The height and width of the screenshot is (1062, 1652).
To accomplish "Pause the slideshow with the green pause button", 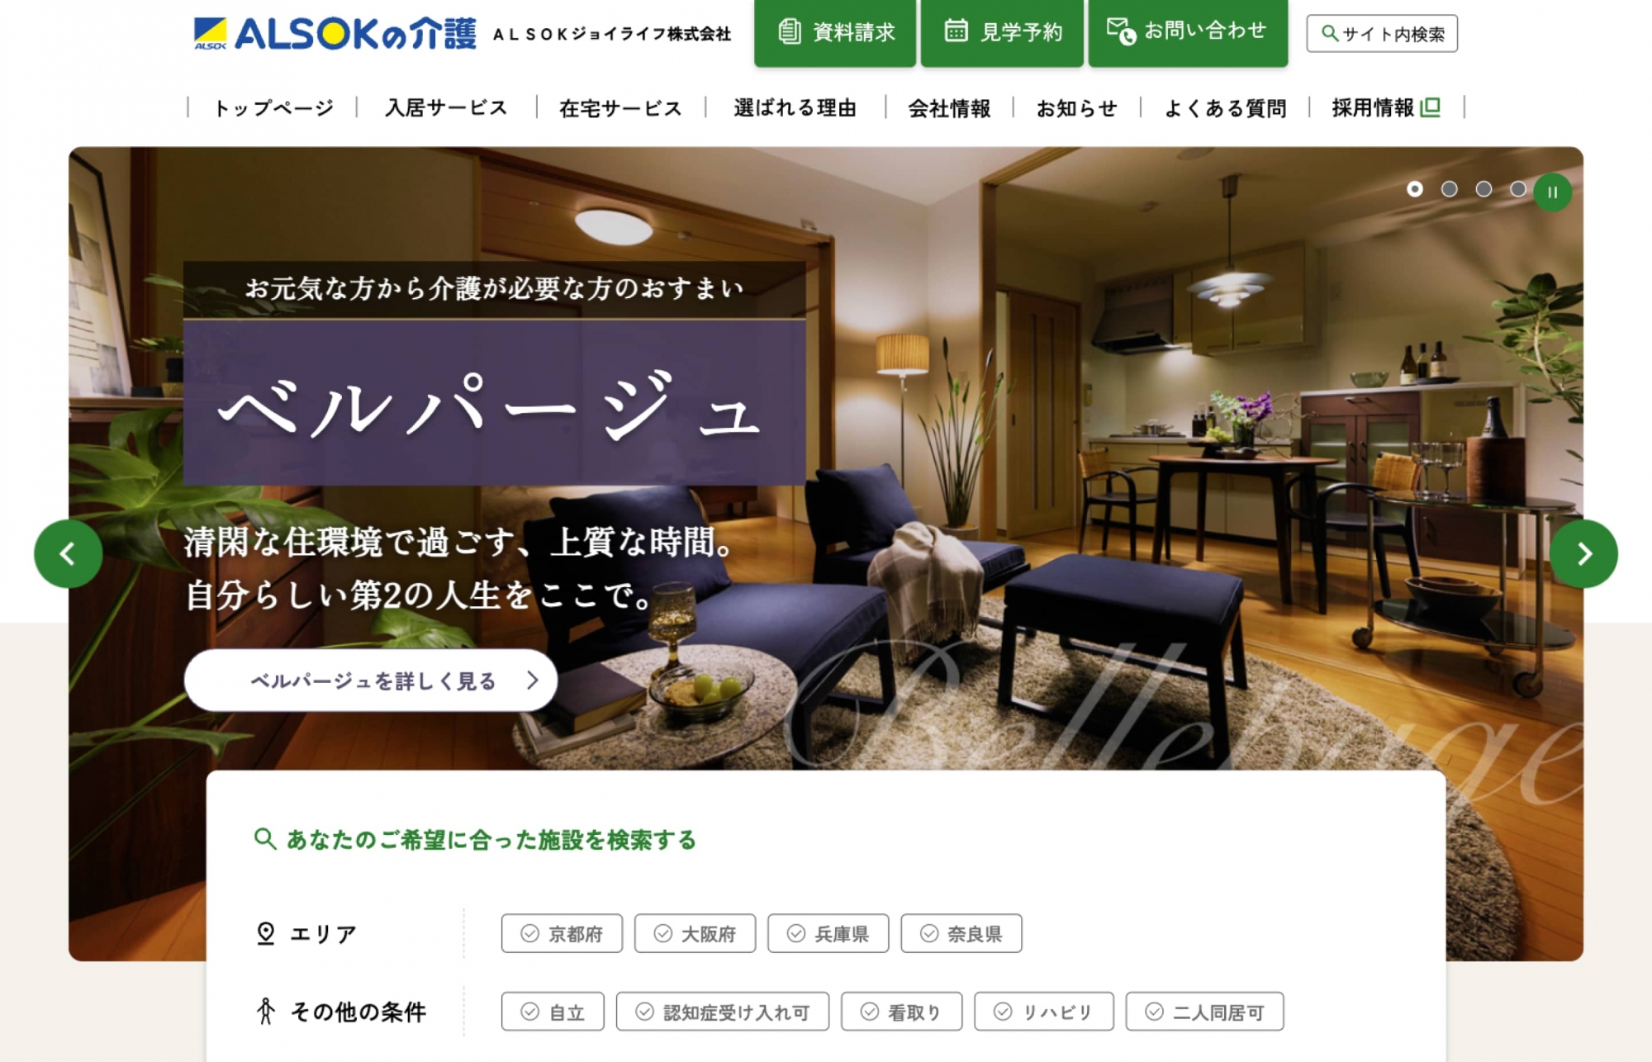I will coord(1552,192).
